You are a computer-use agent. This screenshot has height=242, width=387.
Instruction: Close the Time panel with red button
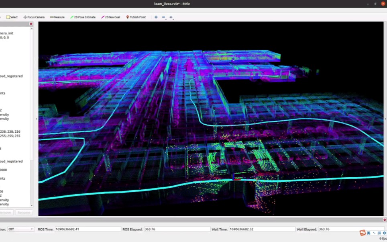coord(384,220)
